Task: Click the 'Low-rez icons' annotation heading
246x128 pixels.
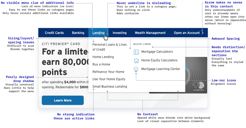Action: coord(224,80)
